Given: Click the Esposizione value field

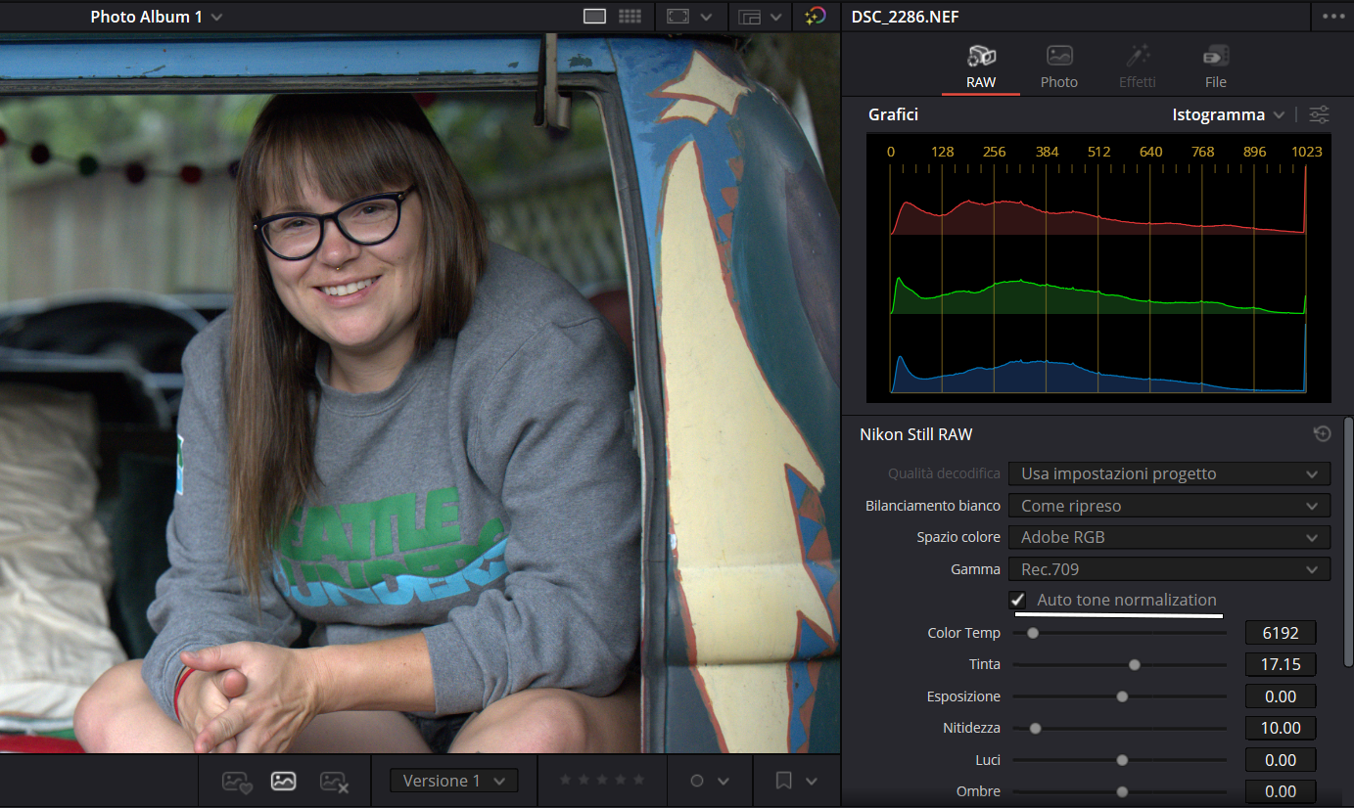Looking at the screenshot, I should (x=1281, y=696).
